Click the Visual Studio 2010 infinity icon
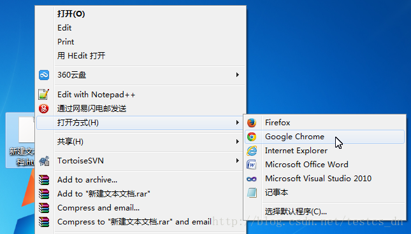This screenshot has width=411, height=234. 252,179
